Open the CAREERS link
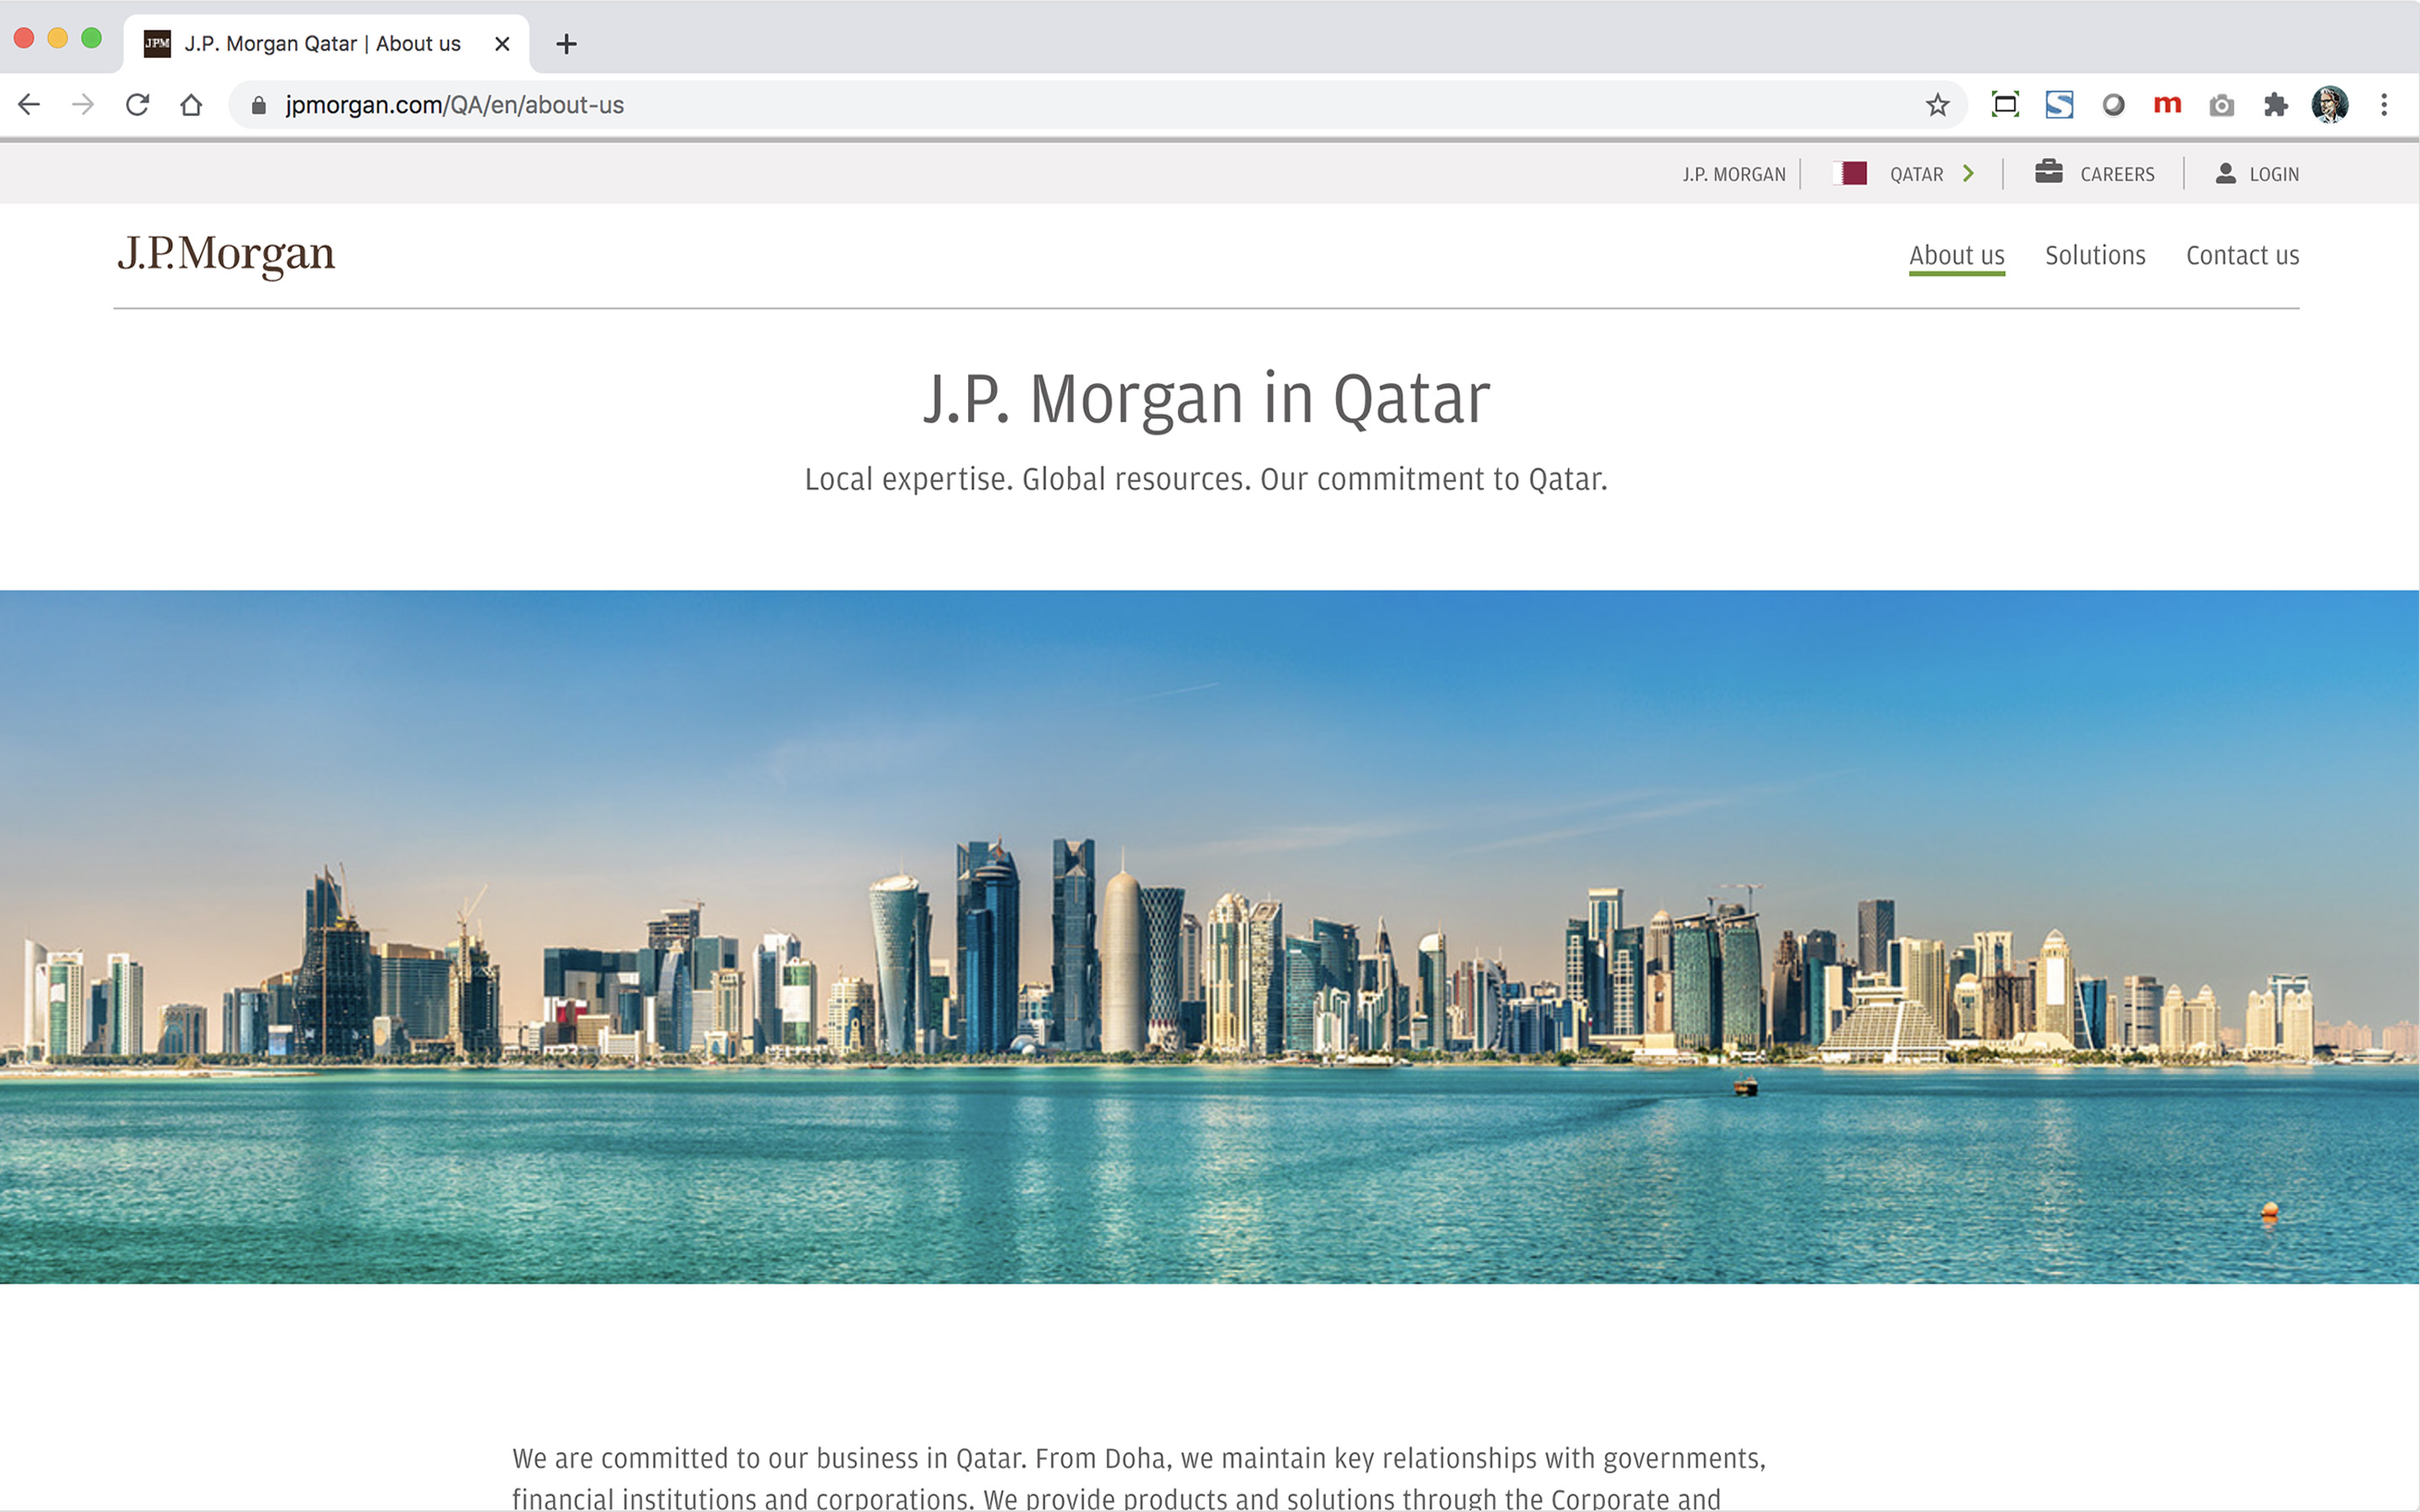The width and height of the screenshot is (2420, 1512). click(2117, 174)
